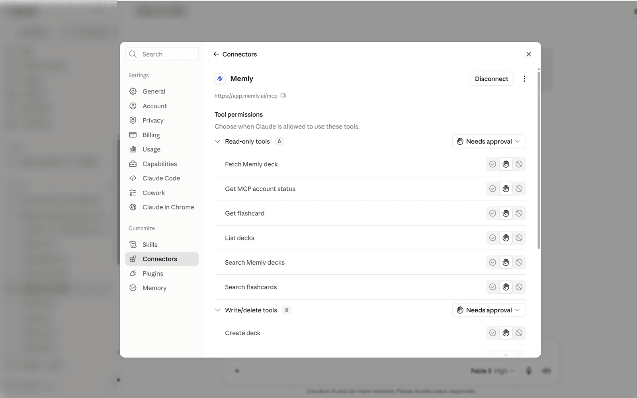Open Claude Code settings
637x398 pixels.
tap(162, 178)
